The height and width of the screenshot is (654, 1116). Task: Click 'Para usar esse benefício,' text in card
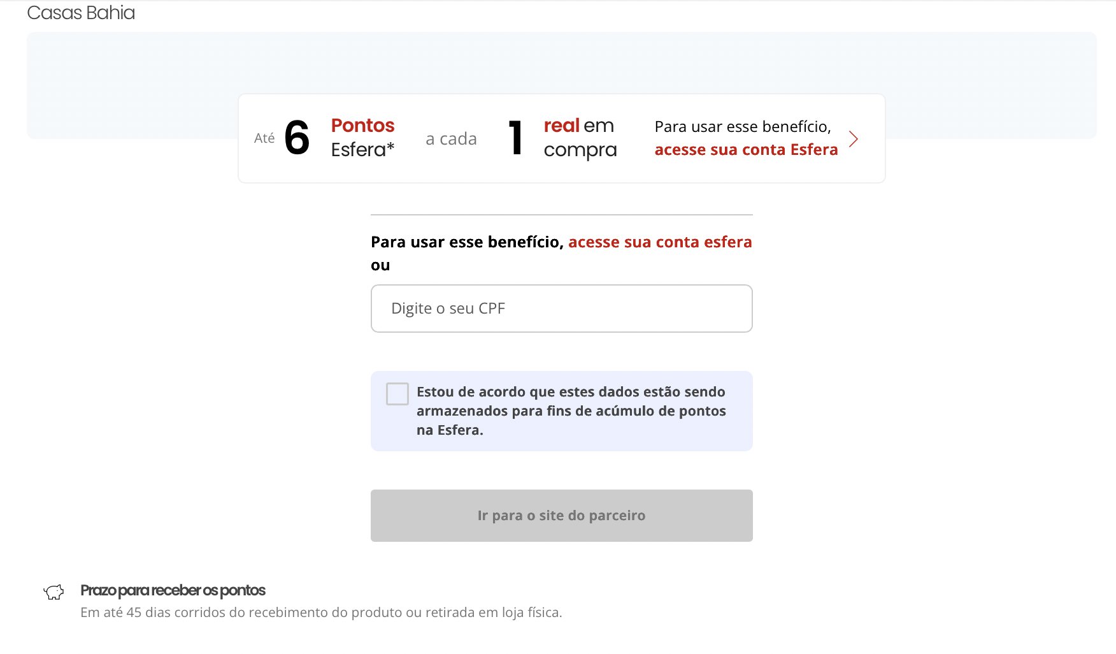click(x=743, y=127)
